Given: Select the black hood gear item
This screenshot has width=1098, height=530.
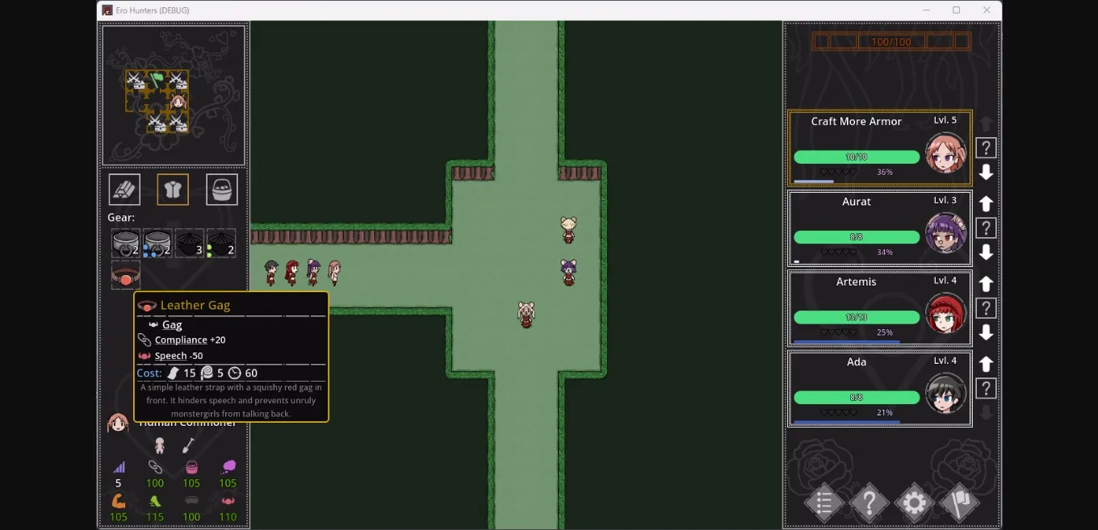Looking at the screenshot, I should 189,243.
